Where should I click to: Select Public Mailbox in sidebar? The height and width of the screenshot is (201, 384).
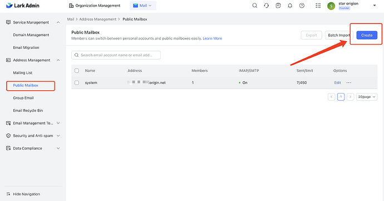tap(26, 85)
